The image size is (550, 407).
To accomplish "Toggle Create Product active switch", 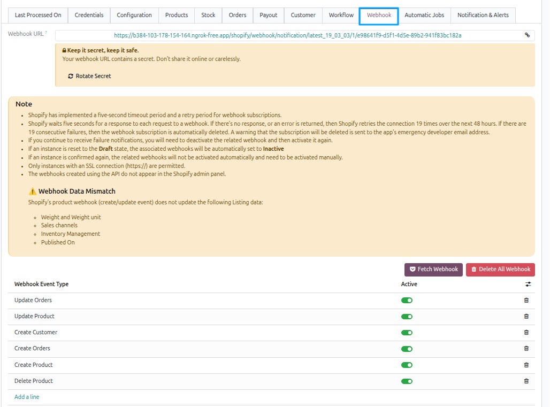I will (x=407, y=365).
